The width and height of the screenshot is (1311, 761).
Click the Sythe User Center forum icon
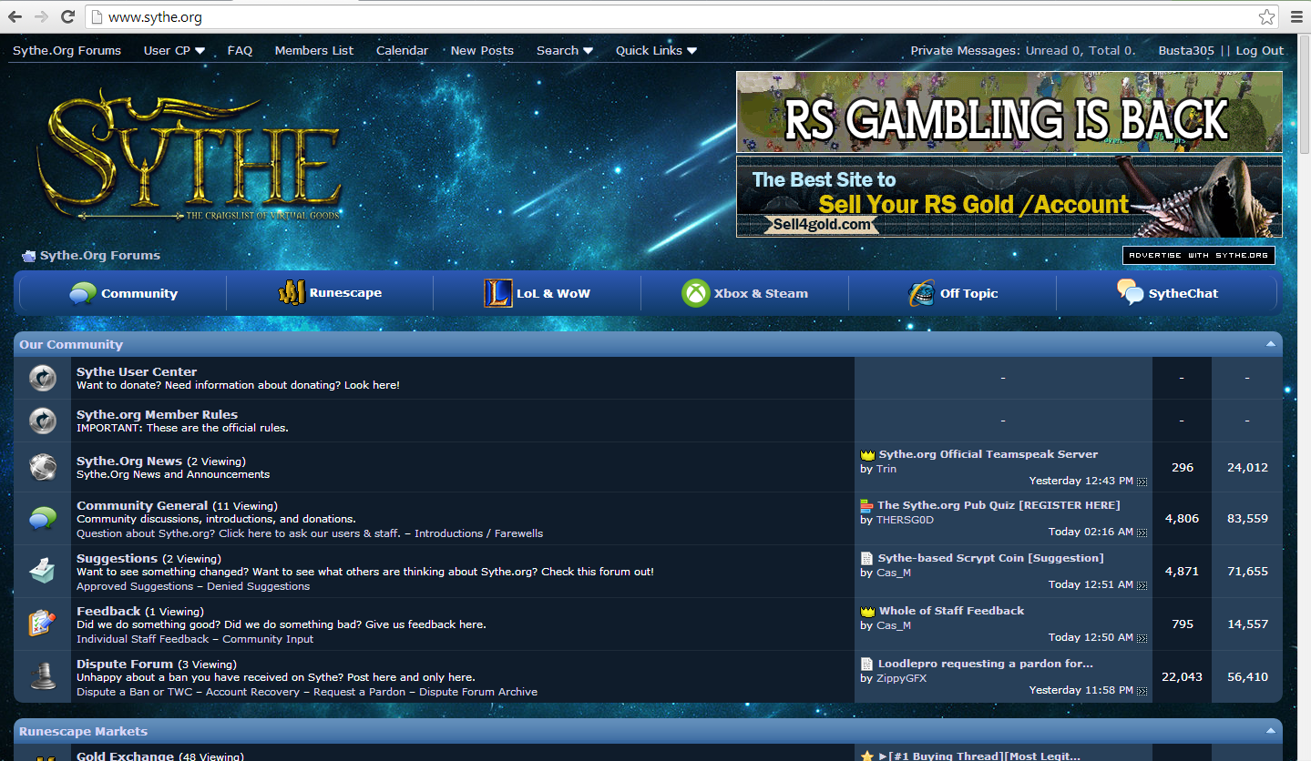[43, 378]
